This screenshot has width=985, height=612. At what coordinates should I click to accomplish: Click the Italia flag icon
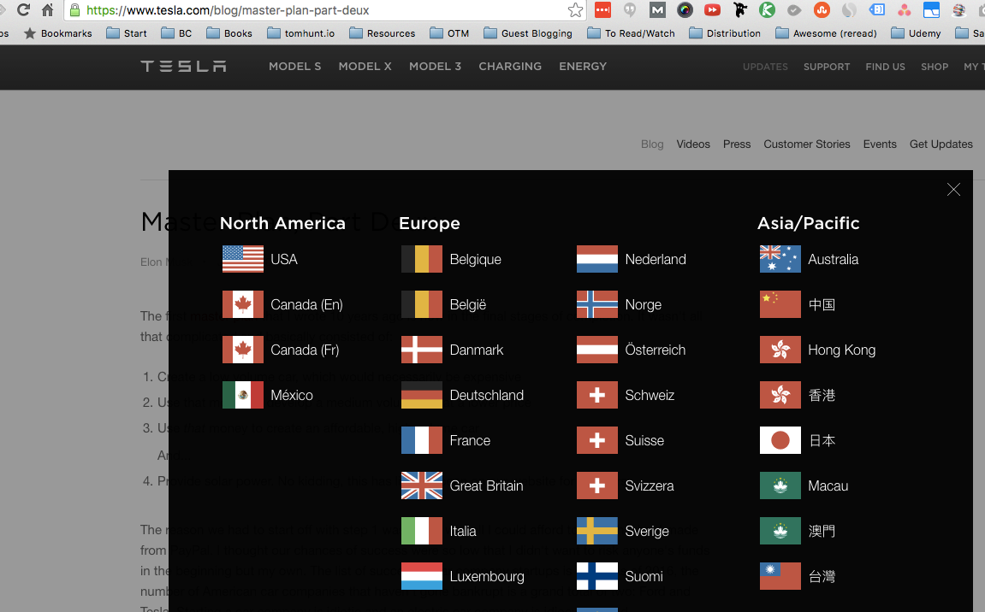click(422, 531)
